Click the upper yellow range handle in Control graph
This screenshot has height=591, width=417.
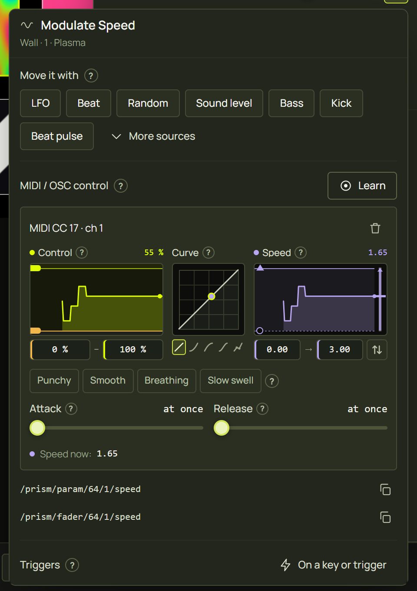click(x=36, y=268)
